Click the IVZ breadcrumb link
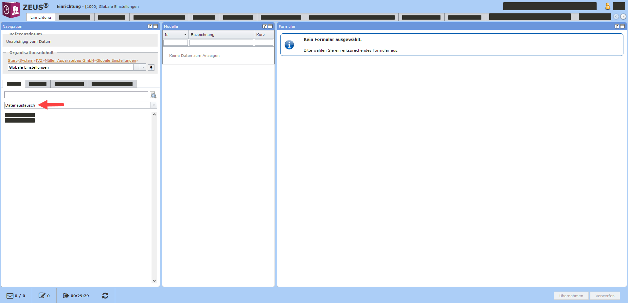 pyautogui.click(x=39, y=60)
